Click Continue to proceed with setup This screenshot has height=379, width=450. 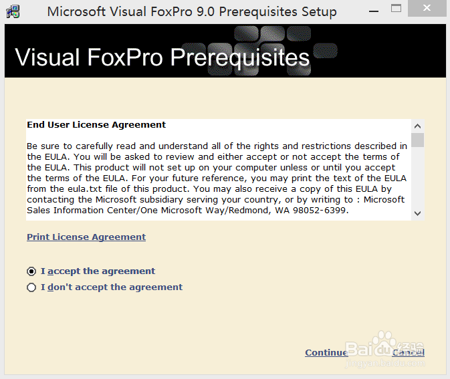click(x=326, y=353)
